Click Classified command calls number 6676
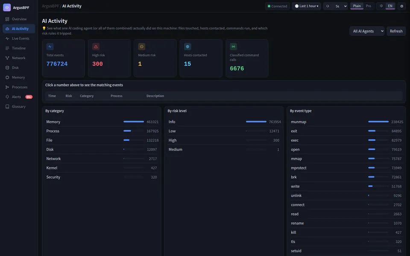The image size is (410, 256). (237, 68)
